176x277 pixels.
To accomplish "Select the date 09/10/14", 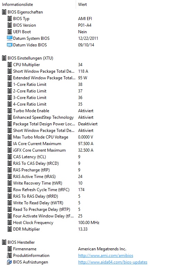I will pos(86,45).
